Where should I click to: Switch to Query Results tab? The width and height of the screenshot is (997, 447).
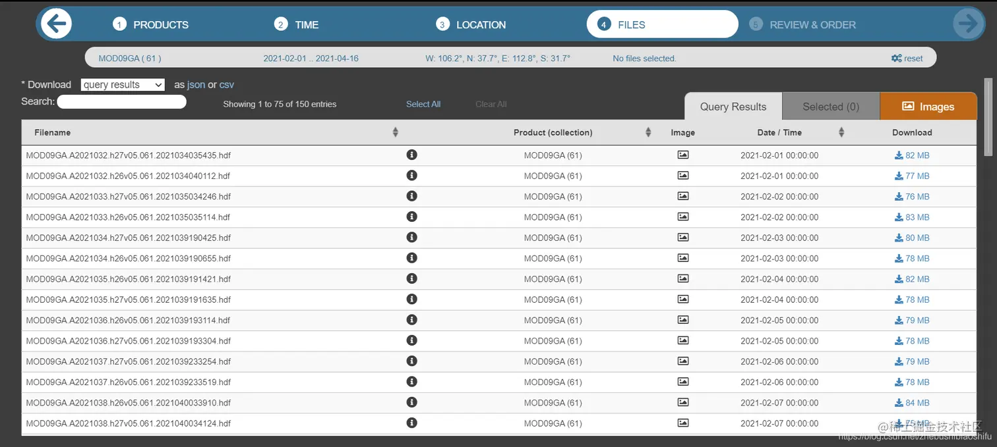pos(733,106)
